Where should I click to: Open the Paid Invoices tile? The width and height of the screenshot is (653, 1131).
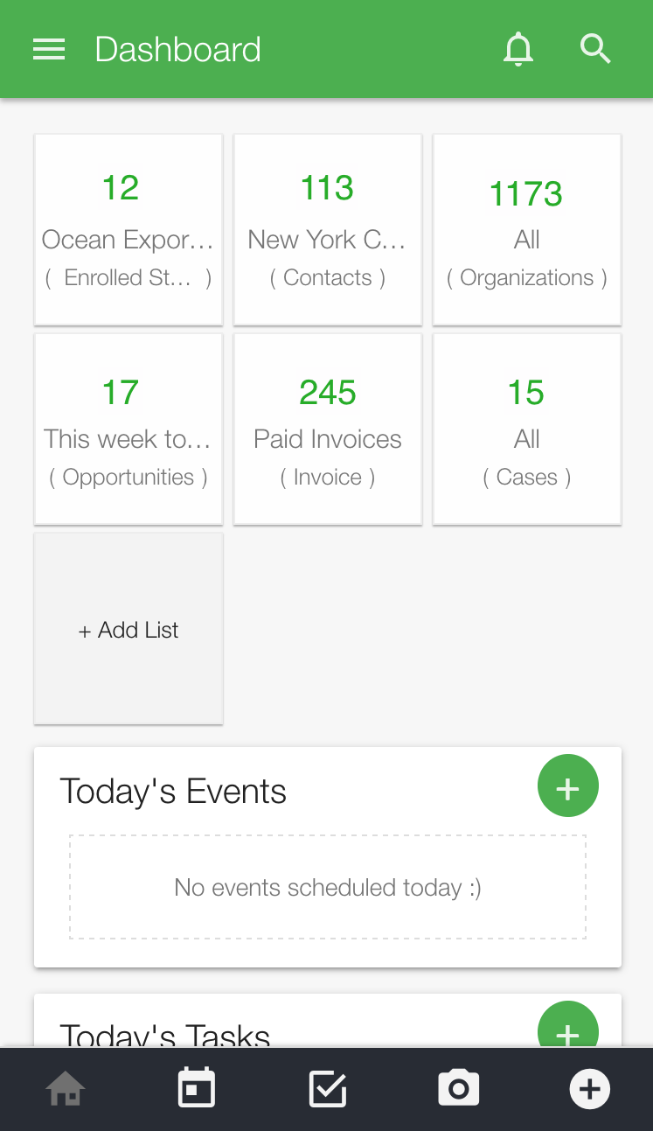[328, 429]
